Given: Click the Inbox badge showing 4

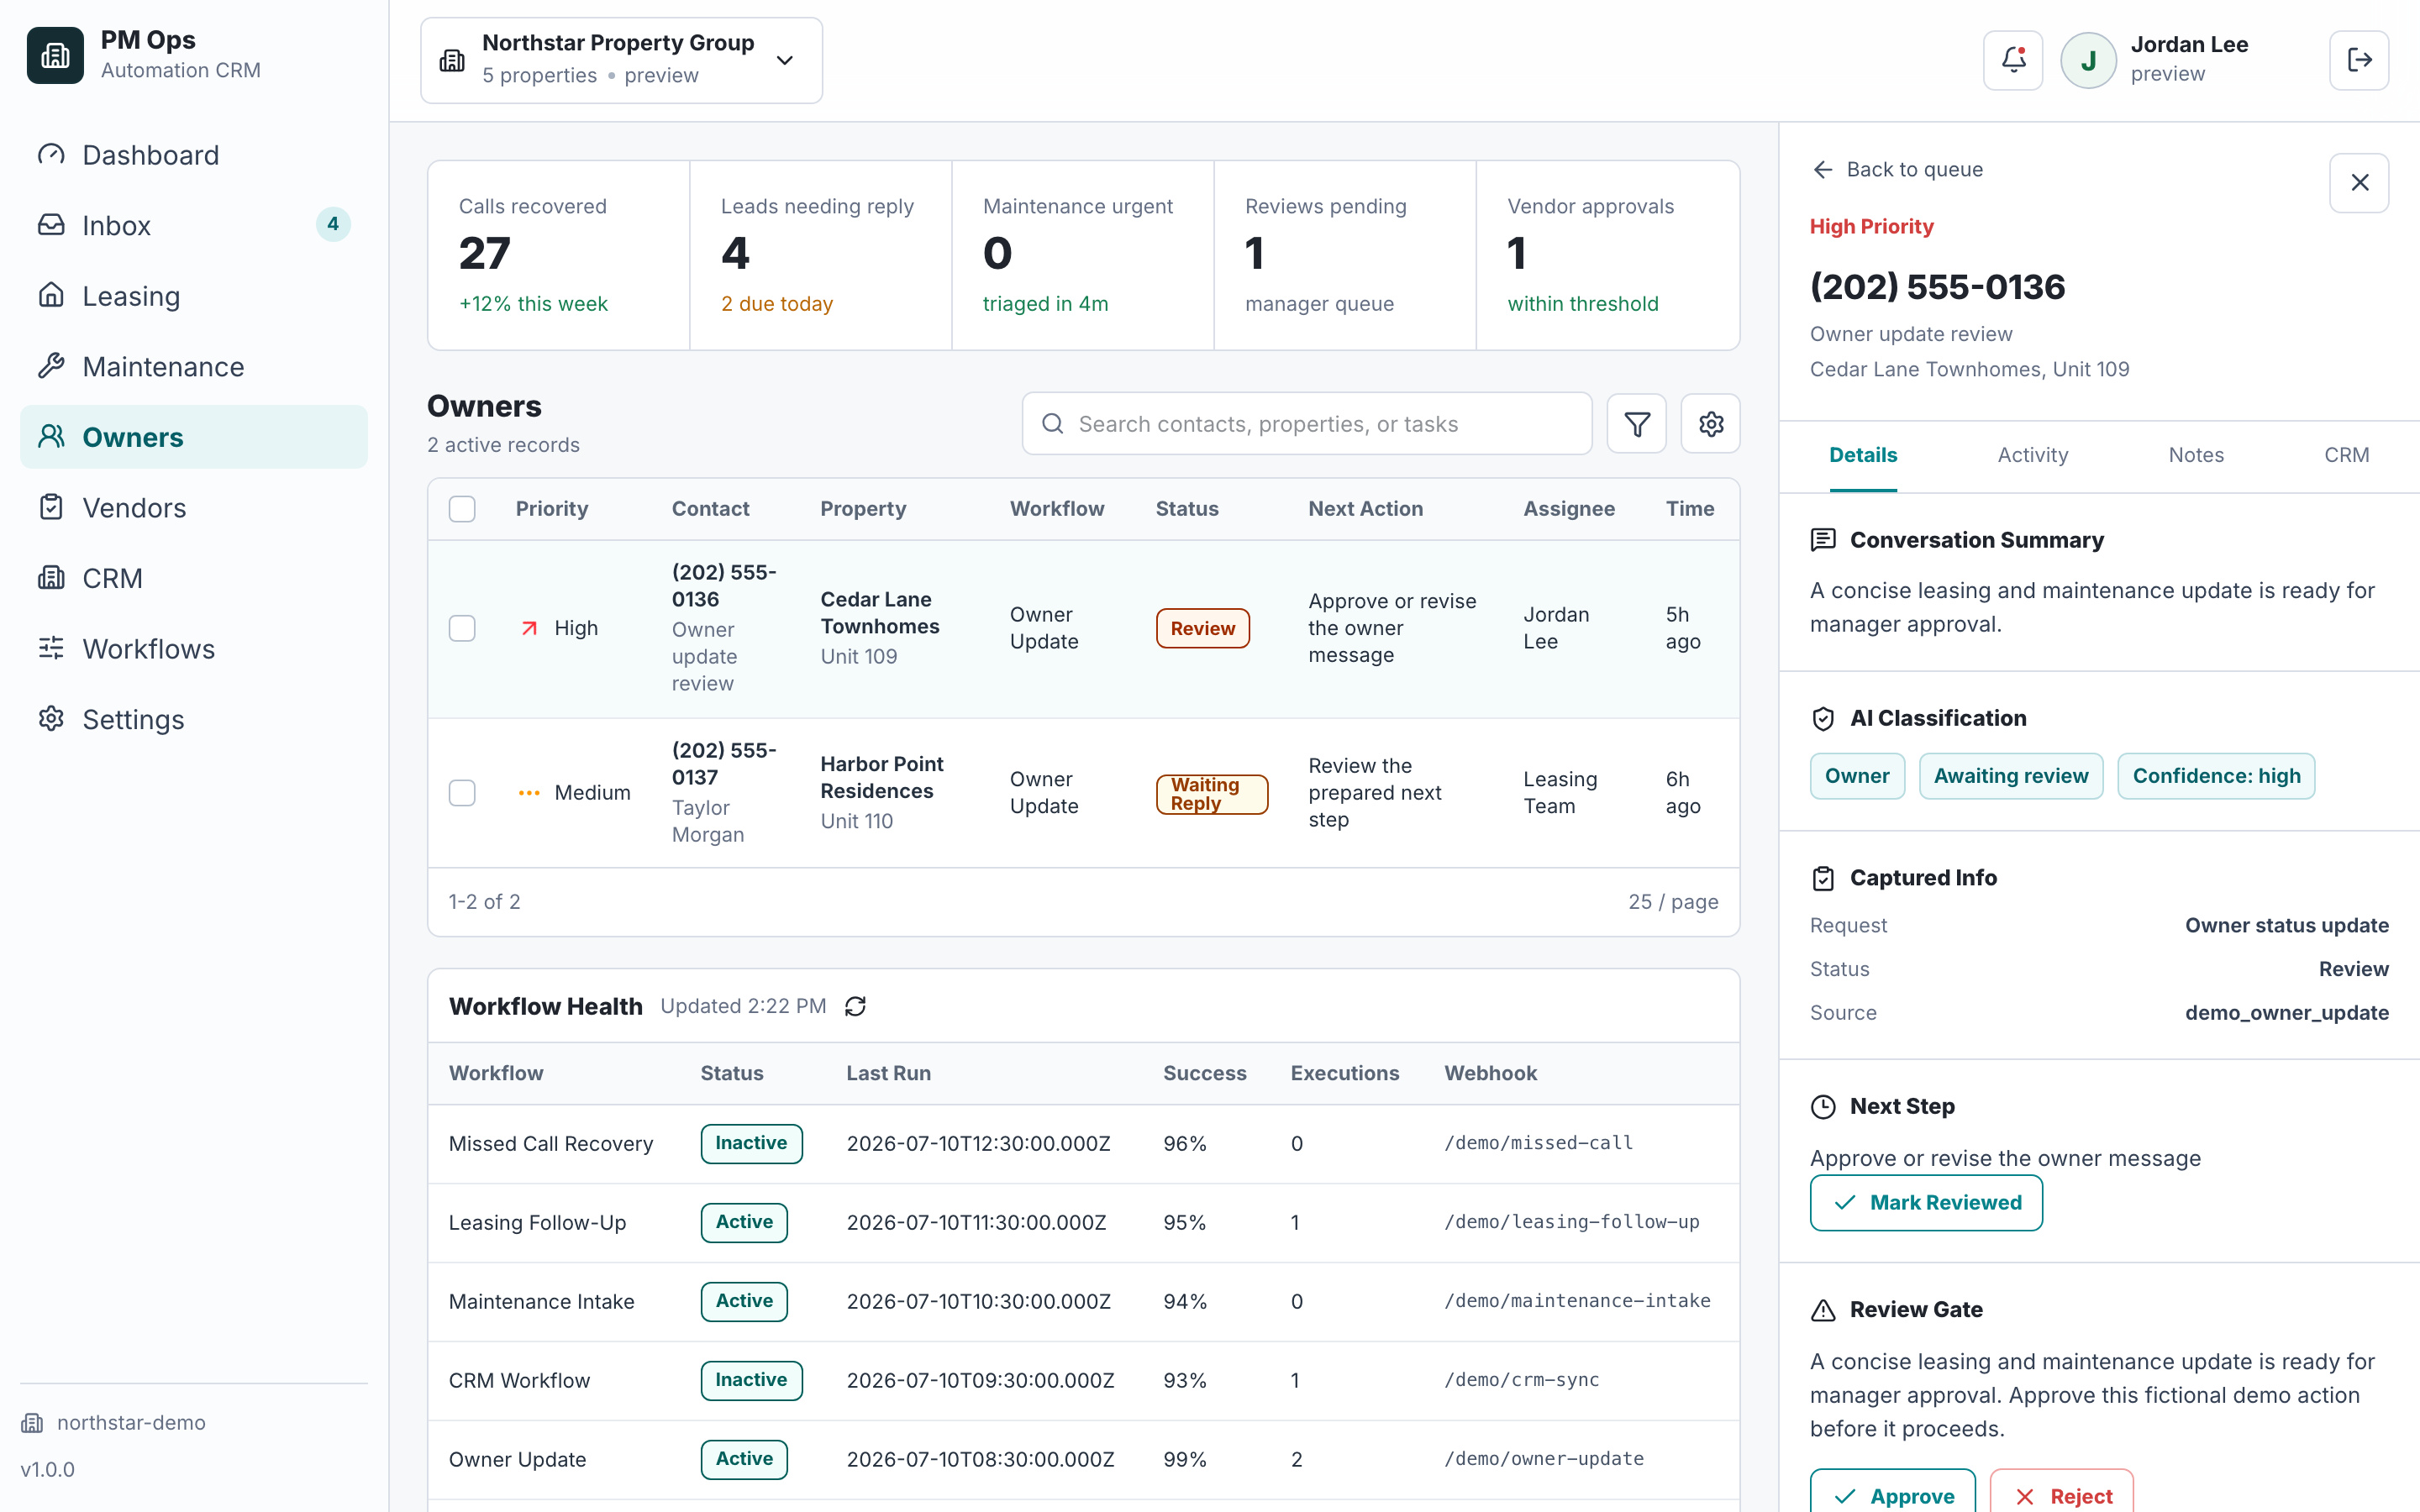Looking at the screenshot, I should 333,224.
